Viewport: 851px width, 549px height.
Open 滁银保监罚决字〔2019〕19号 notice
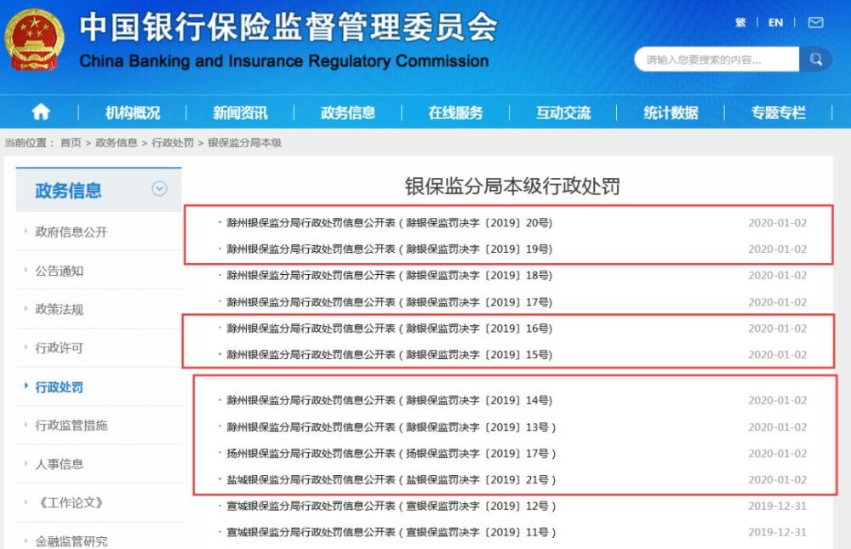click(389, 249)
